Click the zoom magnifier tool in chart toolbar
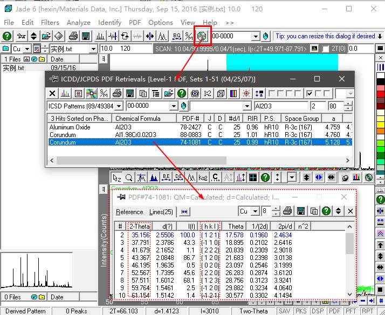The image size is (385, 315). tap(129, 177)
